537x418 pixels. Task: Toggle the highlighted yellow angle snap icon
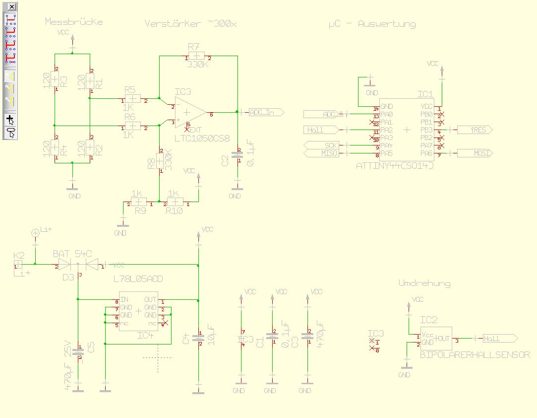pyautogui.click(x=10, y=76)
